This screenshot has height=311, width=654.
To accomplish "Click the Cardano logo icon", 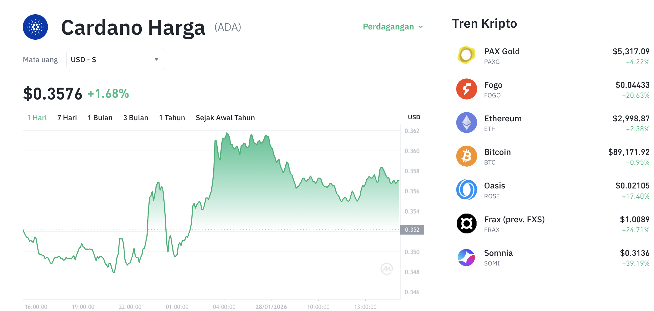I will coord(35,27).
